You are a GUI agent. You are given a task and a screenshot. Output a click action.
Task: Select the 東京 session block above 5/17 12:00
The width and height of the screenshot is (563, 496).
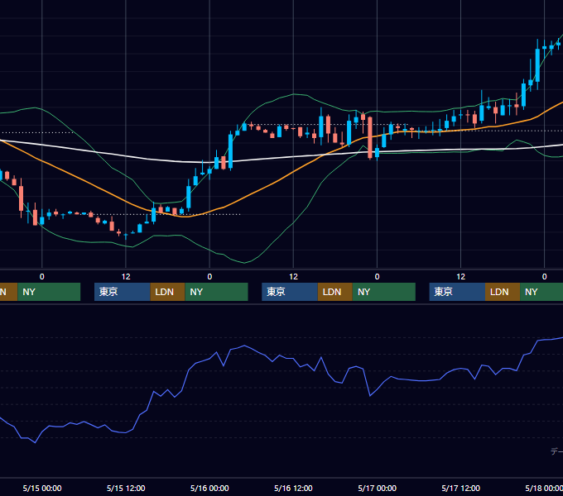pyautogui.click(x=457, y=292)
